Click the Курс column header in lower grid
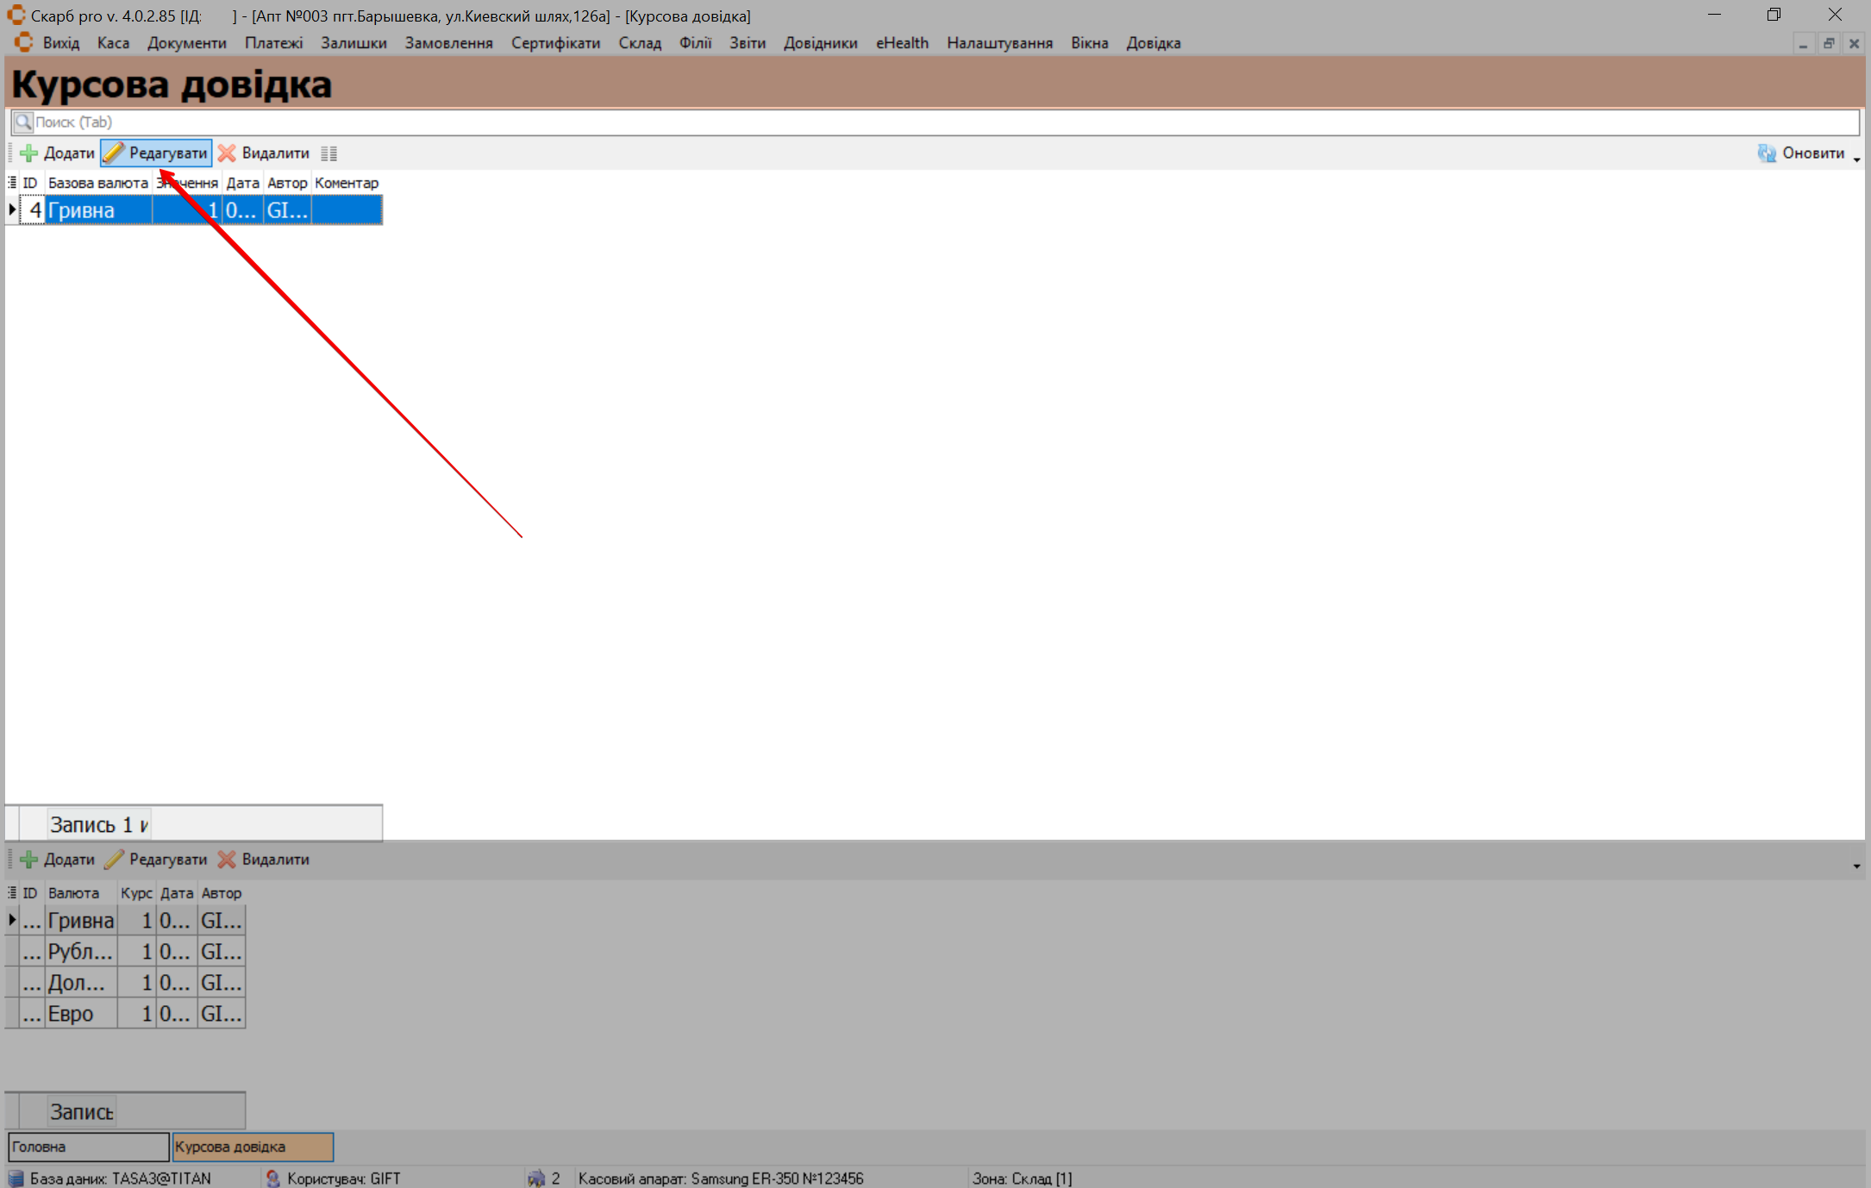 click(x=135, y=893)
